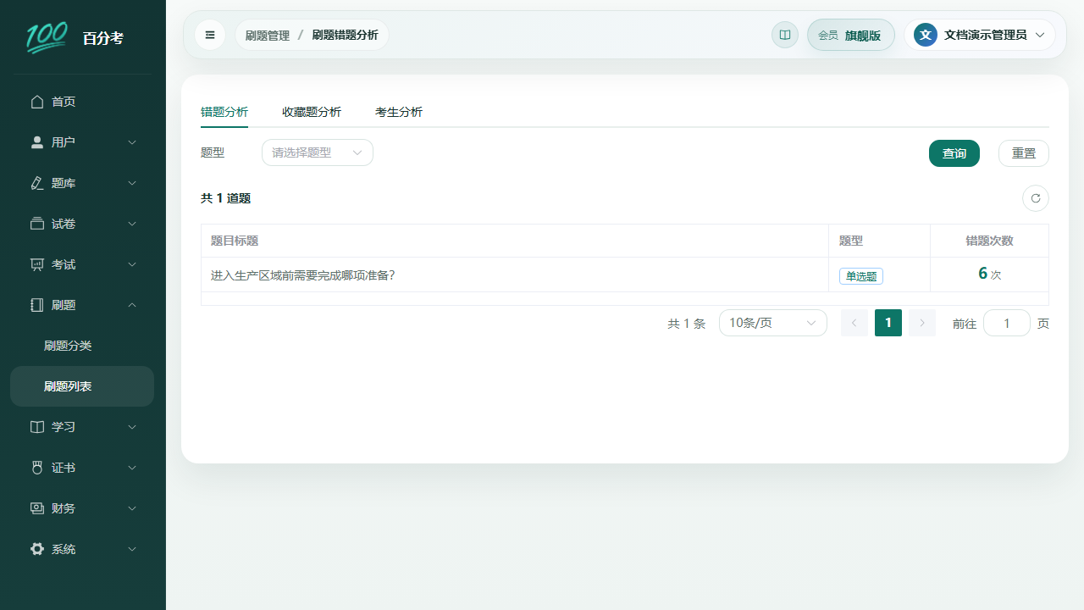Image resolution: width=1084 pixels, height=610 pixels.
Task: Expand the 学习 menu chevron
Action: (132, 427)
